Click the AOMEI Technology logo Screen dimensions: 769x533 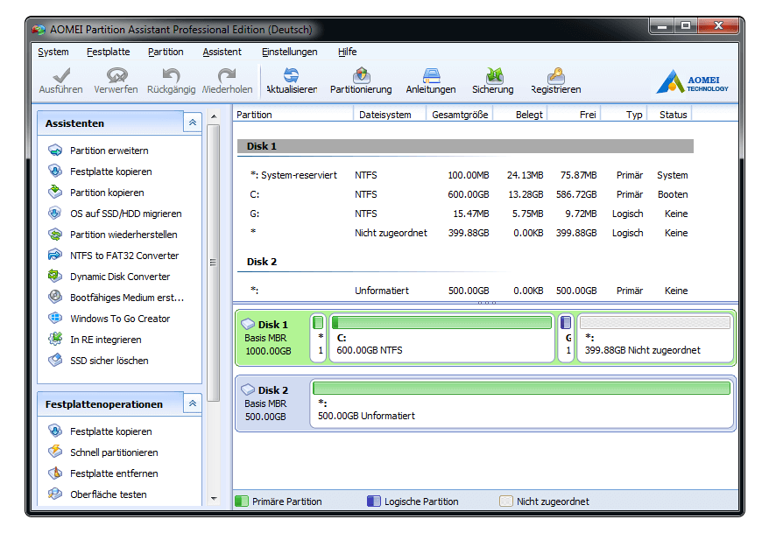pos(692,81)
